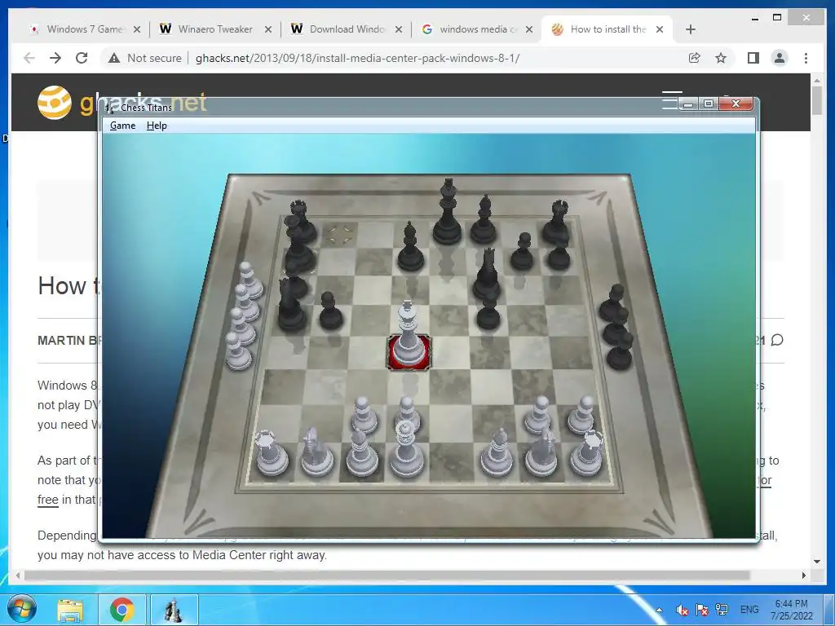Pick the white rook in the bottom-left corner
The height and width of the screenshot is (626, 835).
pos(272,453)
